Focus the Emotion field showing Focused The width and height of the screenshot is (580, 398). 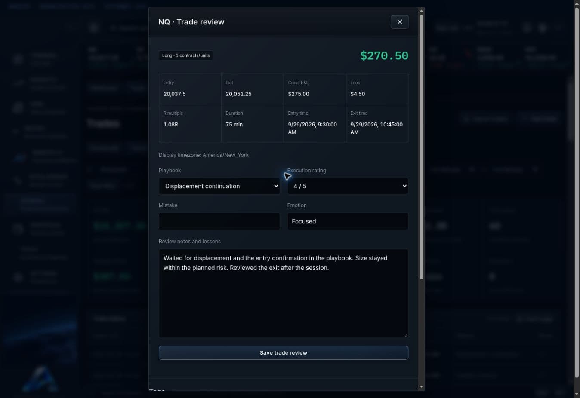[348, 221]
